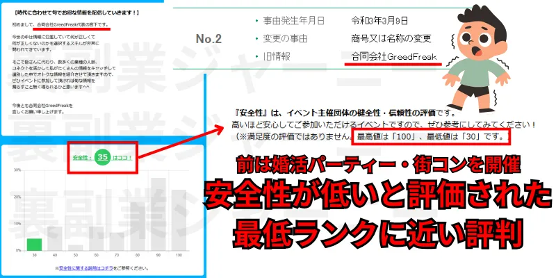Select the gray bar above 100
Image resolution: width=556 pixels, height=278 pixels.
pyautogui.click(x=179, y=220)
